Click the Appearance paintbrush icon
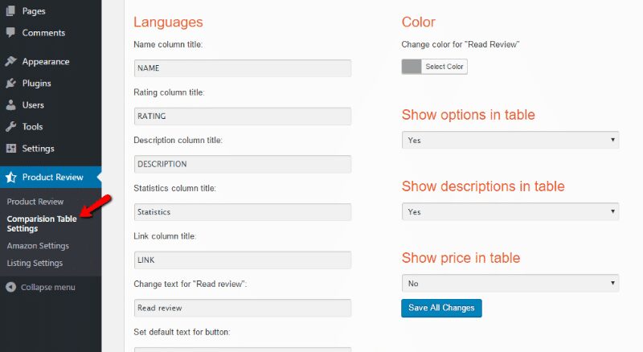 pos(10,62)
